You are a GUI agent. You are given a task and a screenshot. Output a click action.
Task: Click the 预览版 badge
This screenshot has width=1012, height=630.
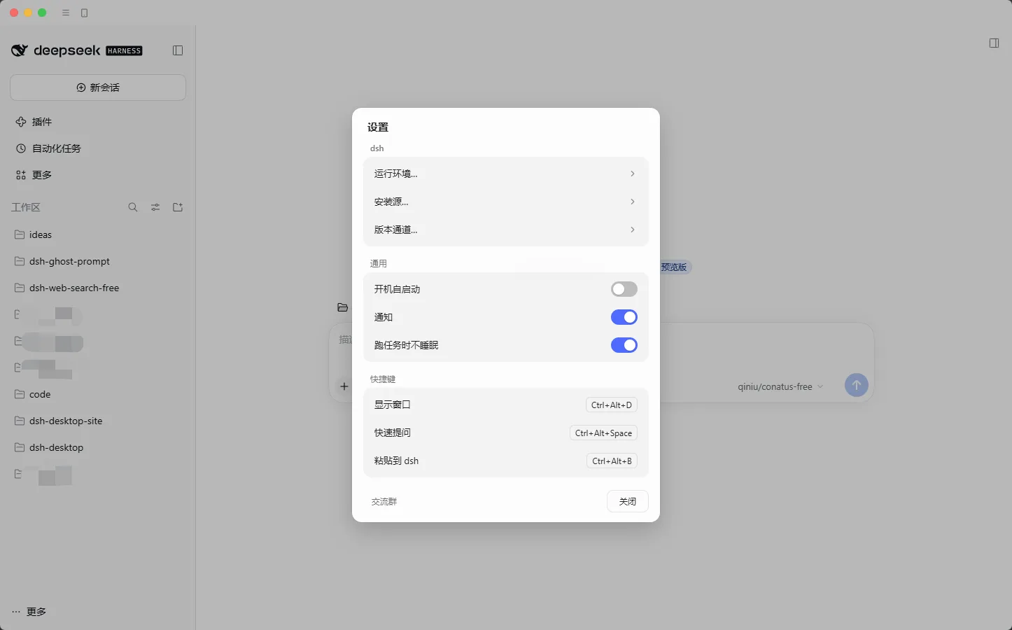pos(675,267)
